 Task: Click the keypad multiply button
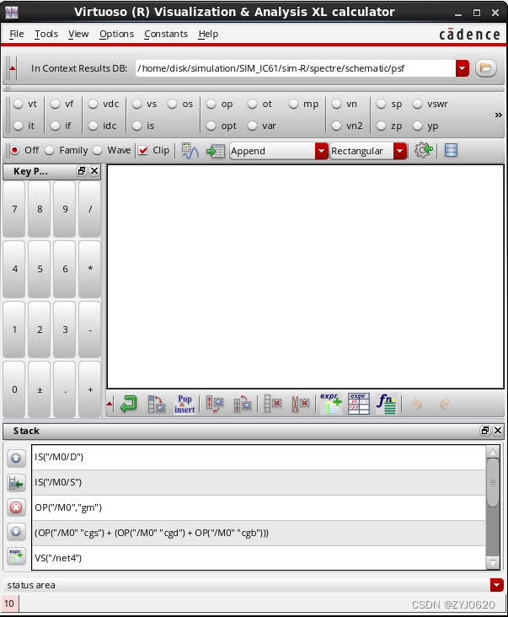point(90,269)
